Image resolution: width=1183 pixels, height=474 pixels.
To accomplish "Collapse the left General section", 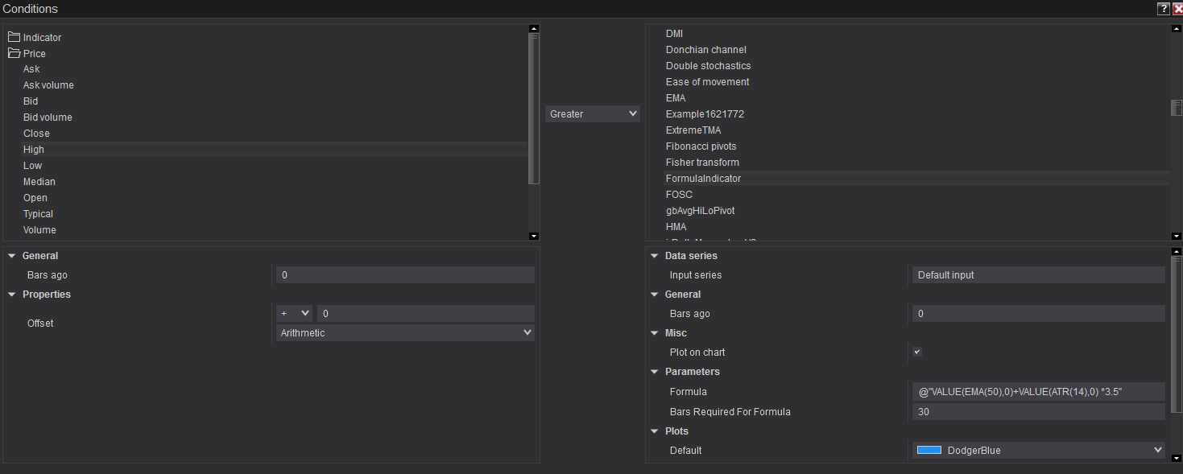I will [x=12, y=256].
